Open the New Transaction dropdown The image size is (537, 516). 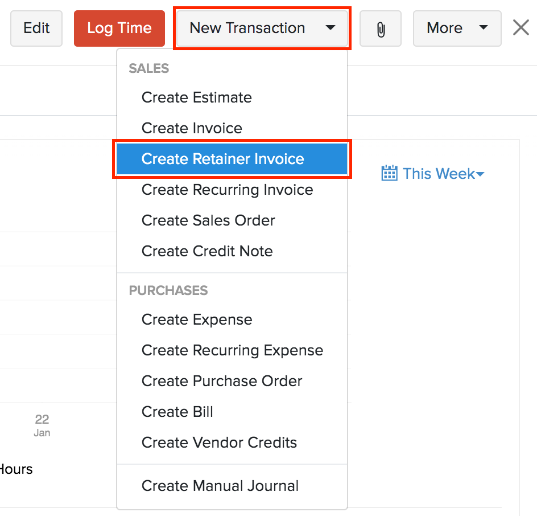[x=262, y=28]
